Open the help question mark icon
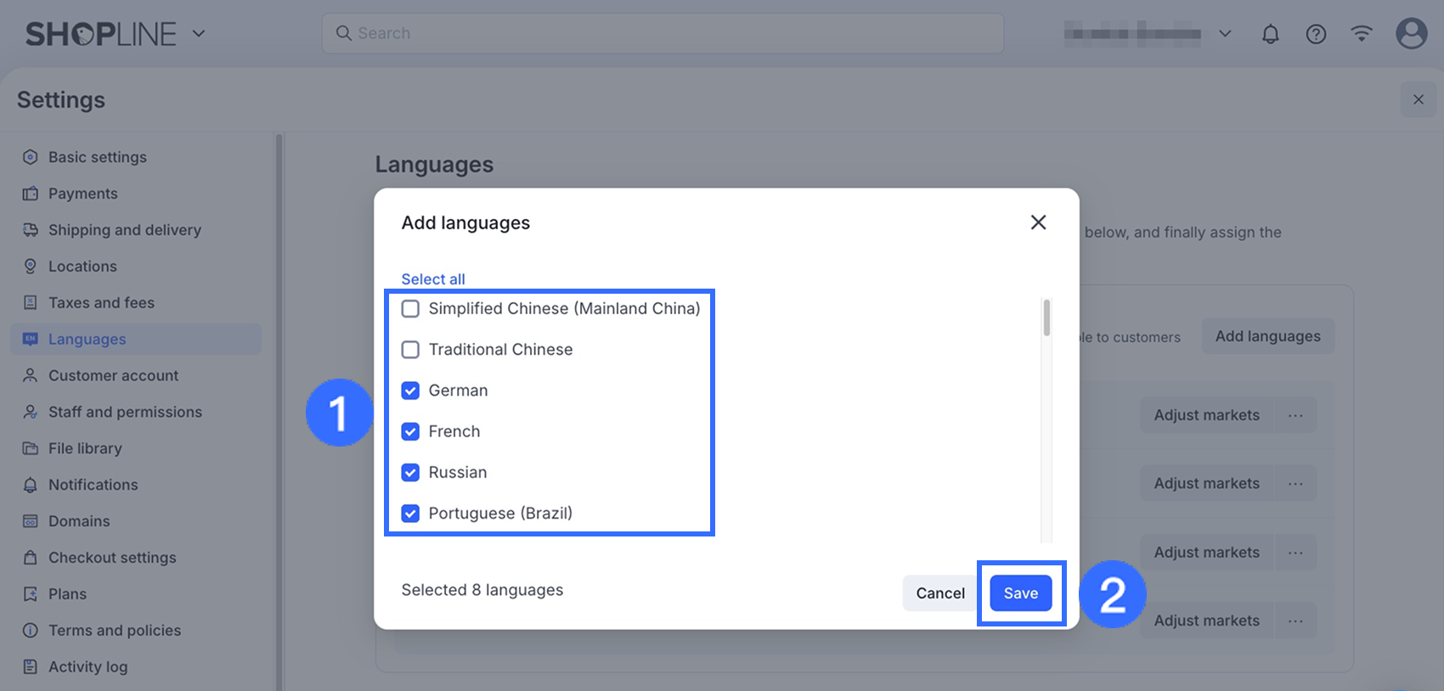This screenshot has height=691, width=1444. (1316, 34)
